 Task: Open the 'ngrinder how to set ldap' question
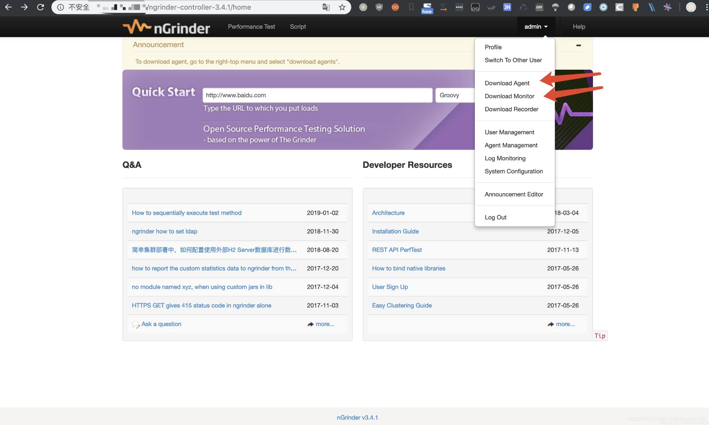165,231
